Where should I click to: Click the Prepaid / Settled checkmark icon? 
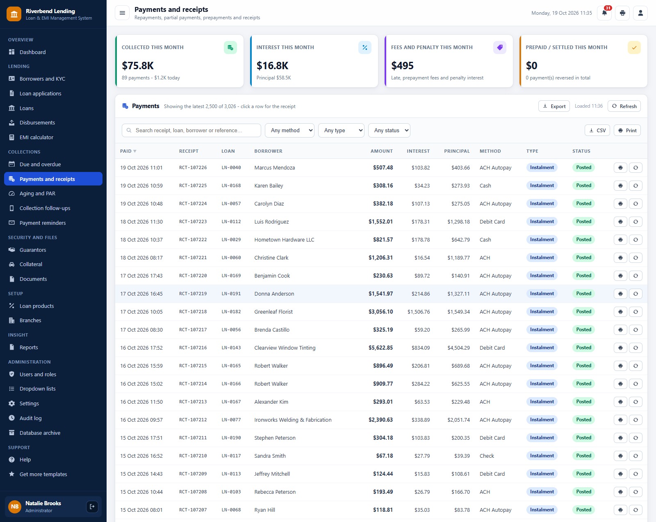tap(634, 47)
